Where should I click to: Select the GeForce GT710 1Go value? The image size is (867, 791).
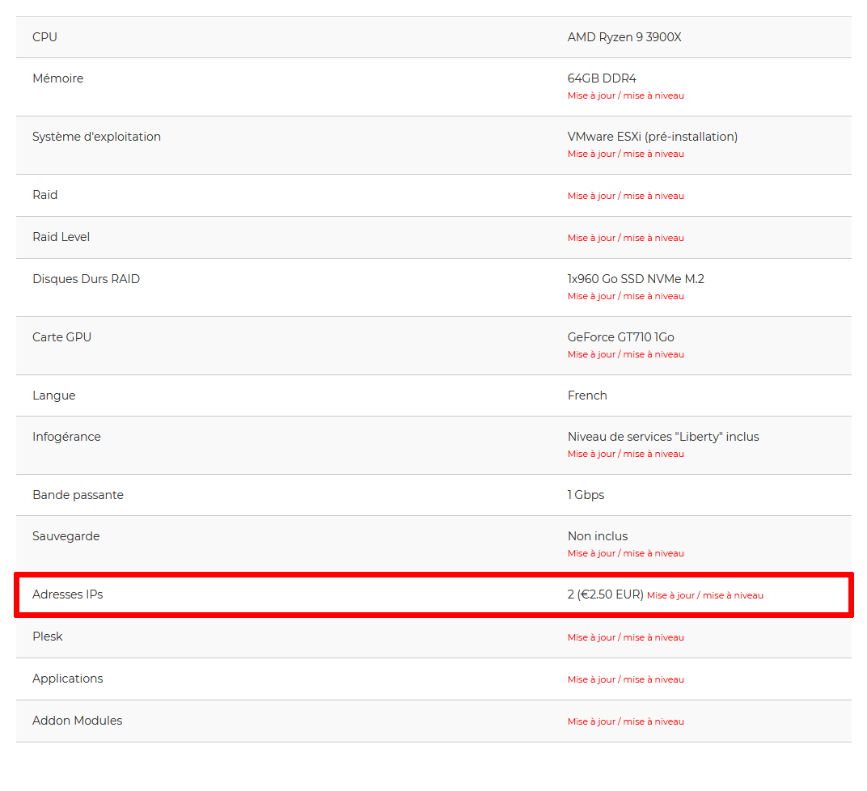coord(621,337)
